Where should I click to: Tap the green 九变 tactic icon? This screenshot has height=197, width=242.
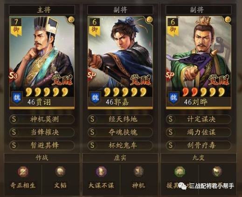click(180, 172)
